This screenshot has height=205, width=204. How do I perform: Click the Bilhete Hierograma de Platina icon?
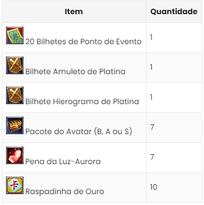tap(15, 95)
